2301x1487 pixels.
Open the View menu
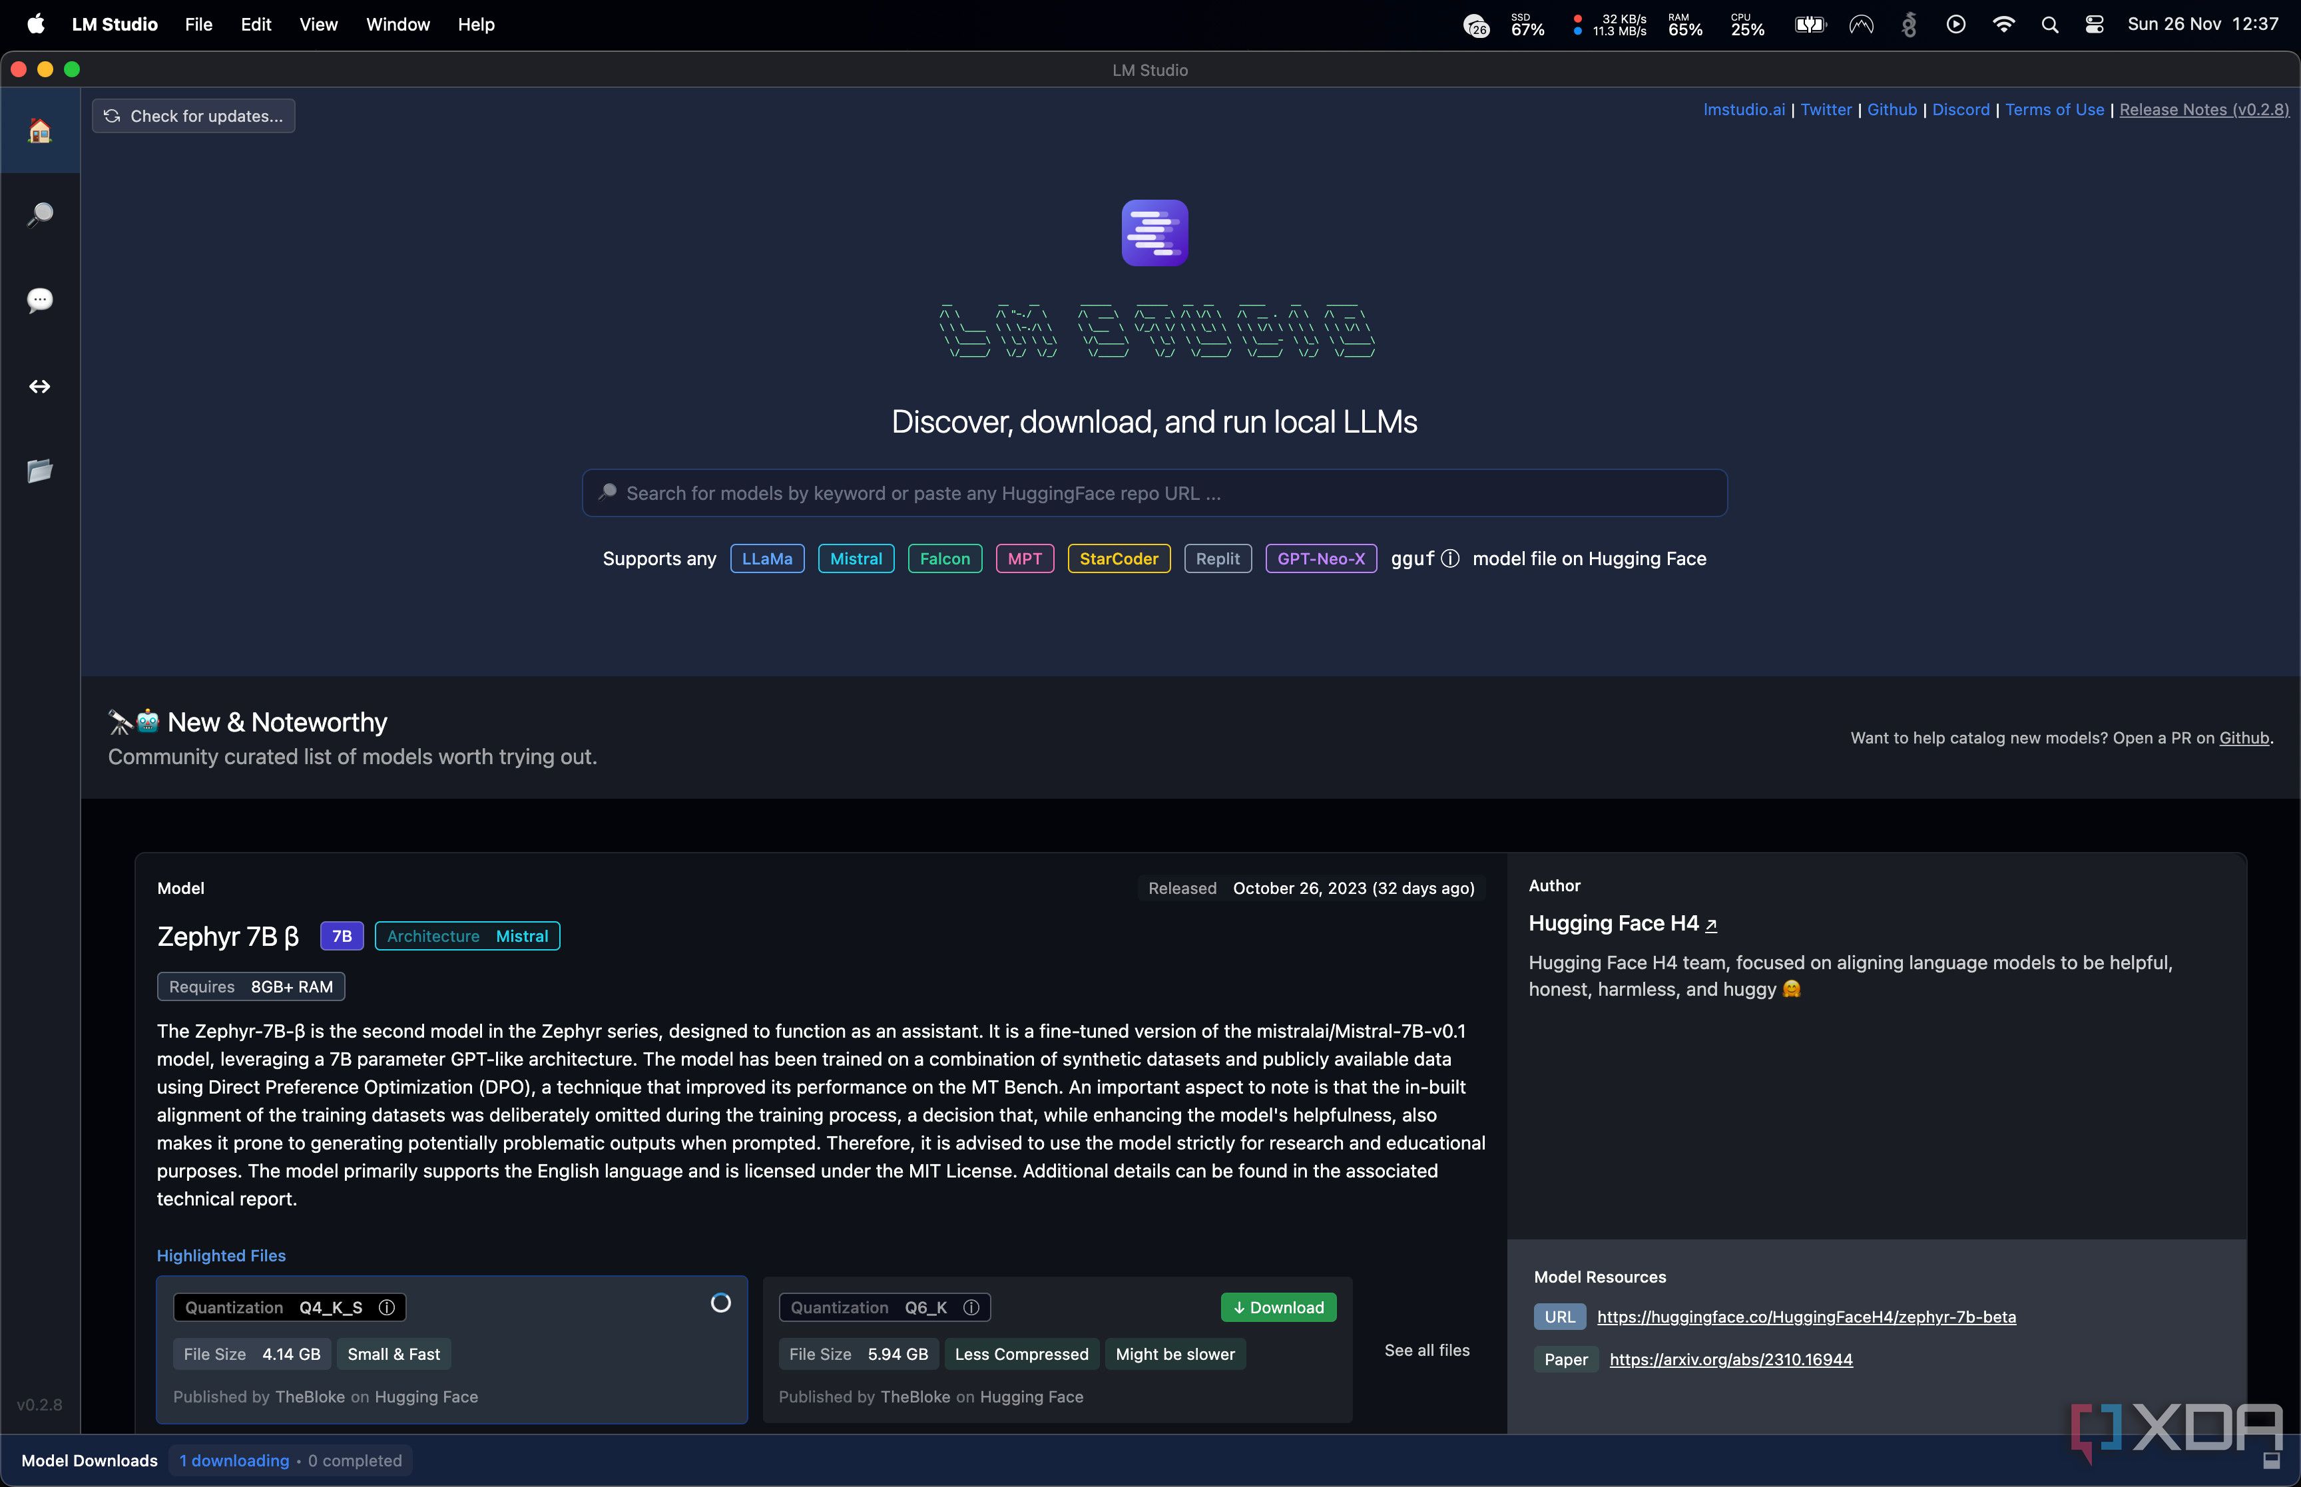point(318,24)
